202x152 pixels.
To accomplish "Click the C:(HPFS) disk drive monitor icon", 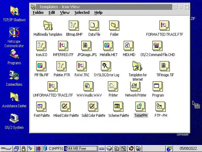I will click(45, 148).
